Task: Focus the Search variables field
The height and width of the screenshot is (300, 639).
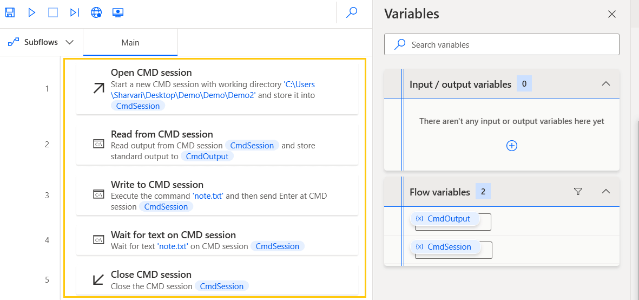Action: pos(502,44)
